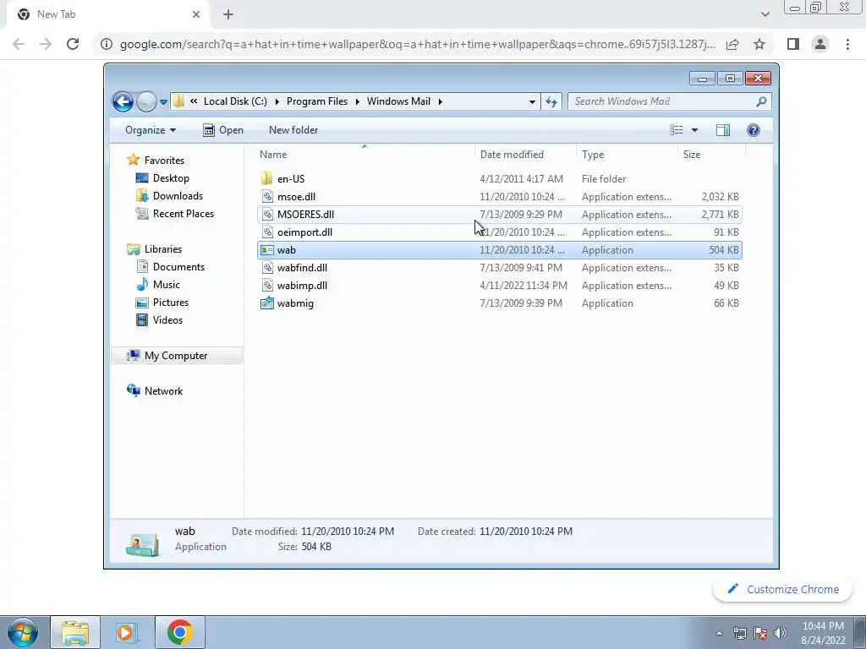The width and height of the screenshot is (866, 649).
Task: Select My Computer in navigation pane
Action: (x=176, y=356)
